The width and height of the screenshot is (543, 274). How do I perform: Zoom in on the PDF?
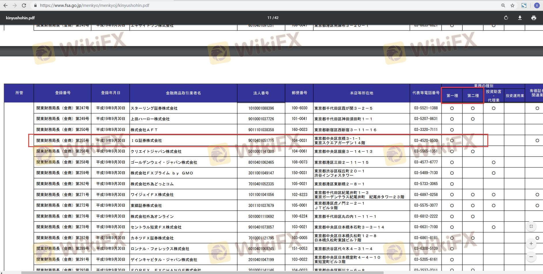(x=531, y=243)
